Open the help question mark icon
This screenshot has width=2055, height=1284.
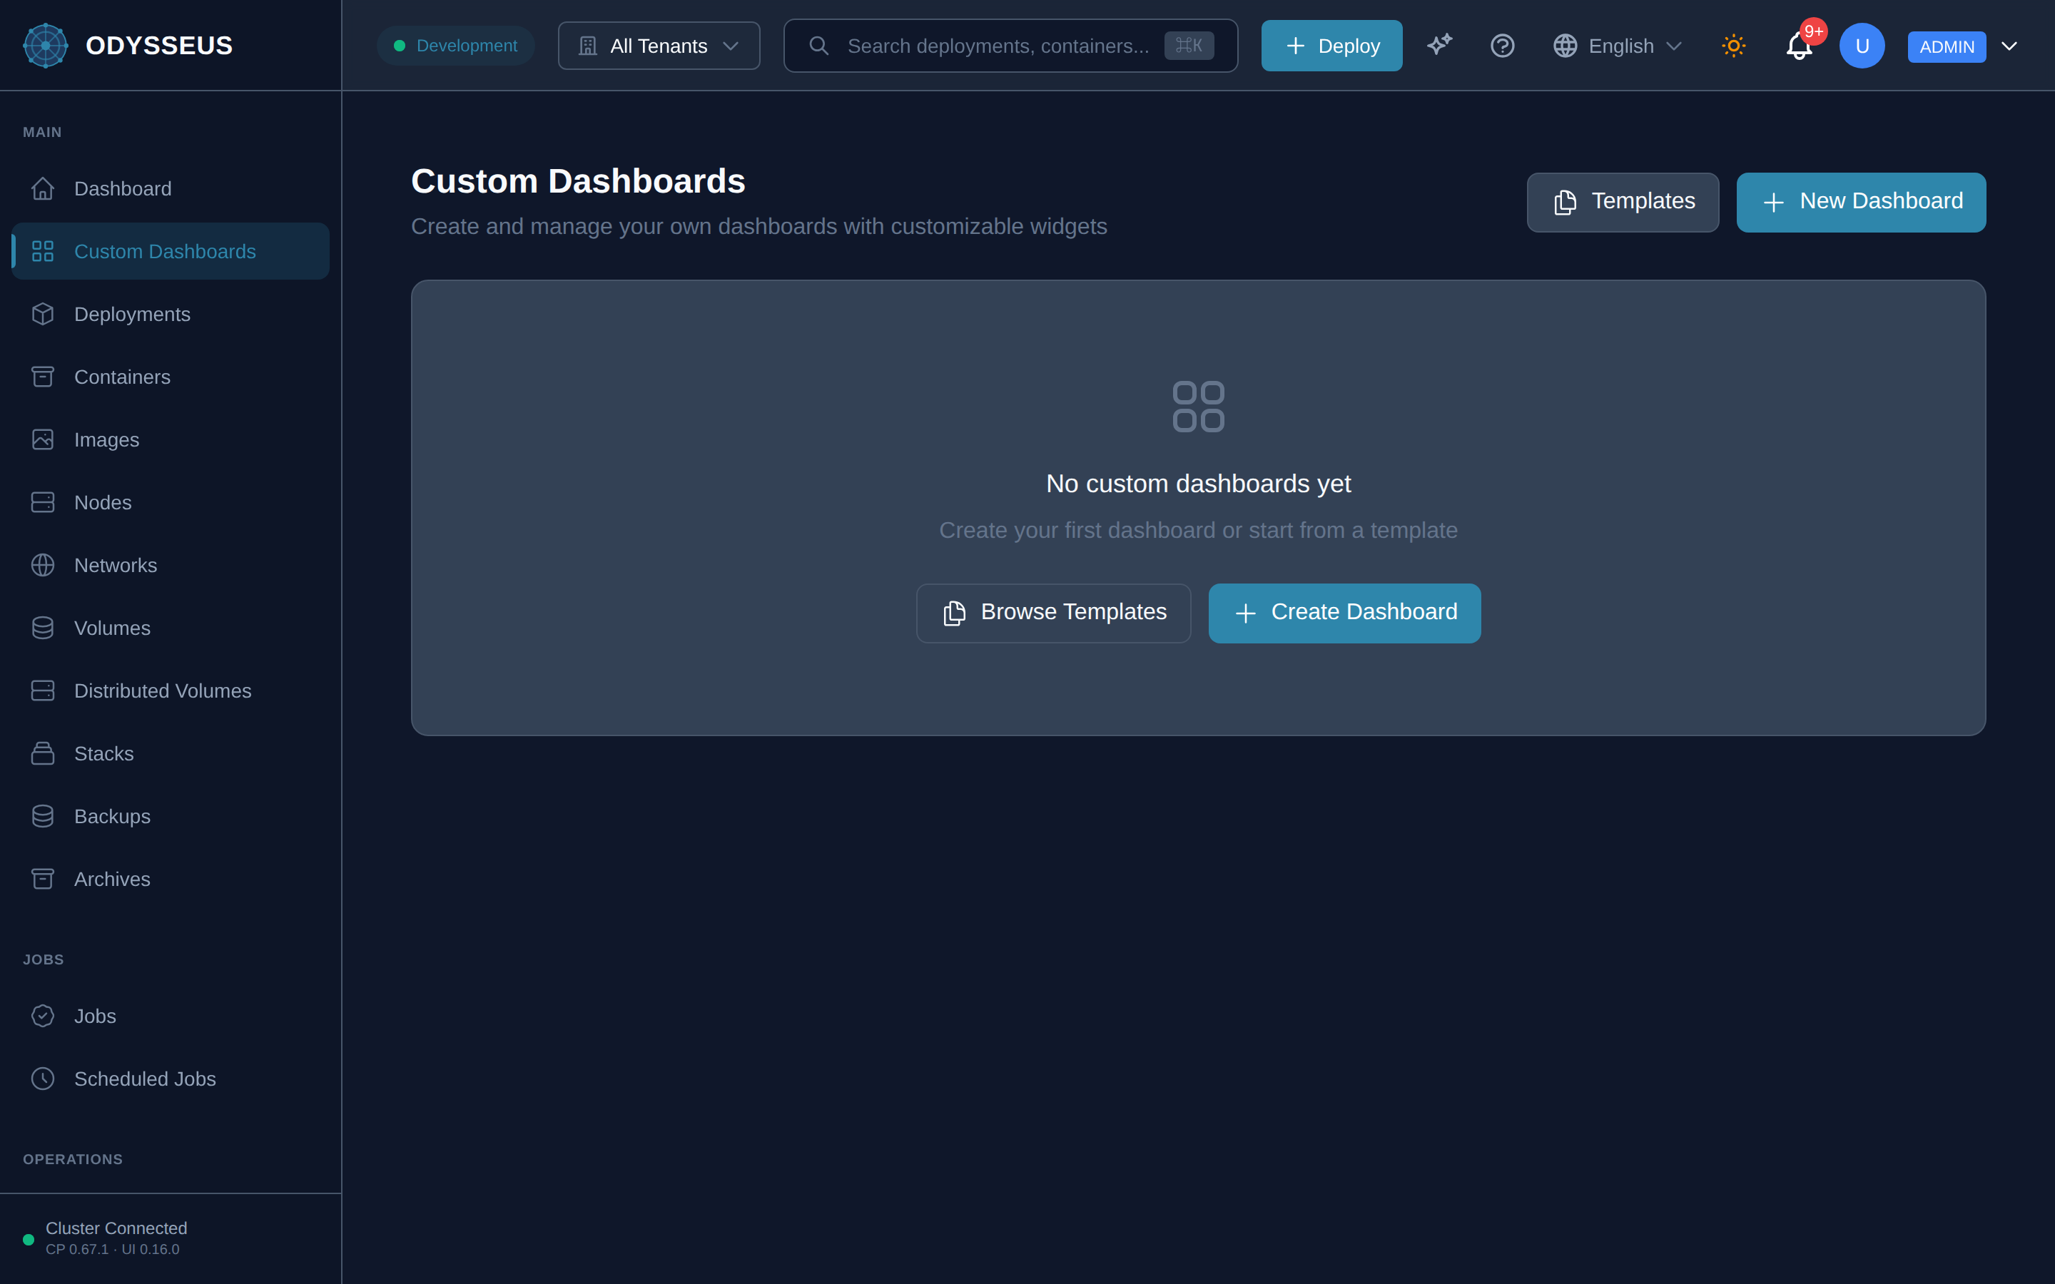click(x=1502, y=45)
